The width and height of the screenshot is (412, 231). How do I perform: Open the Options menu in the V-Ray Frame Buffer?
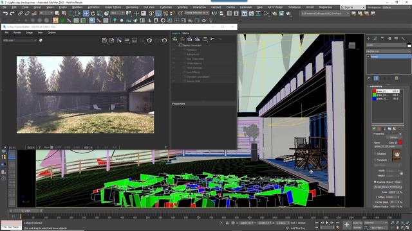tap(51, 33)
